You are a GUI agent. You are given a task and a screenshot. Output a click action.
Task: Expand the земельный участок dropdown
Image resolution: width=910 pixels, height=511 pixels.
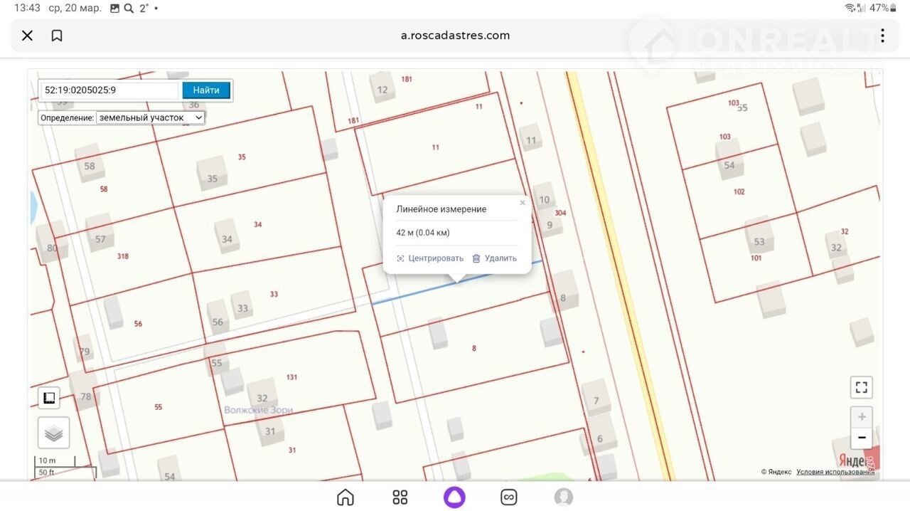pos(150,117)
